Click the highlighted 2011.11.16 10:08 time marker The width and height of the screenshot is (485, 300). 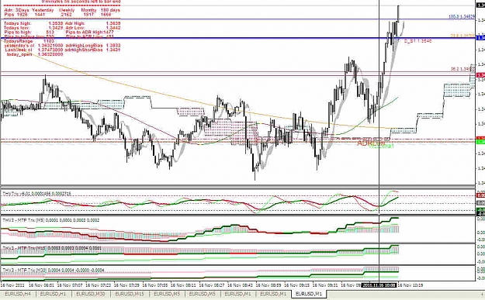[379, 284]
